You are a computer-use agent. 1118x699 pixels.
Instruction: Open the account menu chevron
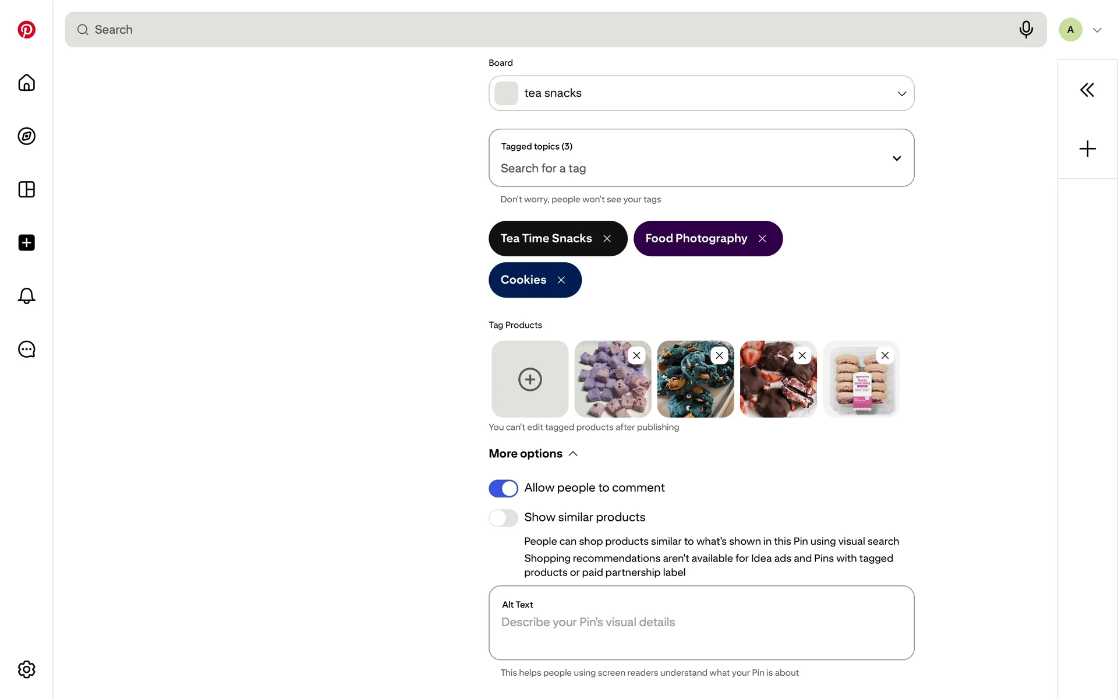[x=1097, y=30]
